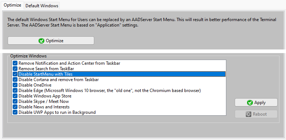
Task: Click the spinner icon on Reboot button
Action: point(249,114)
